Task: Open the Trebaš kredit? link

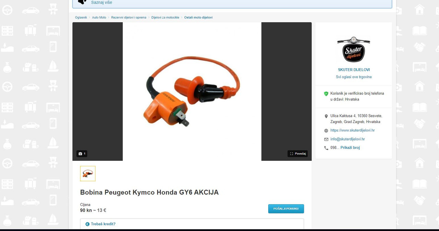Action: point(103,224)
